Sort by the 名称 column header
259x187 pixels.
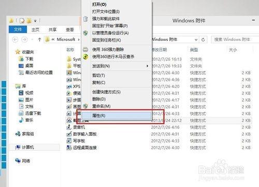pos(70,50)
